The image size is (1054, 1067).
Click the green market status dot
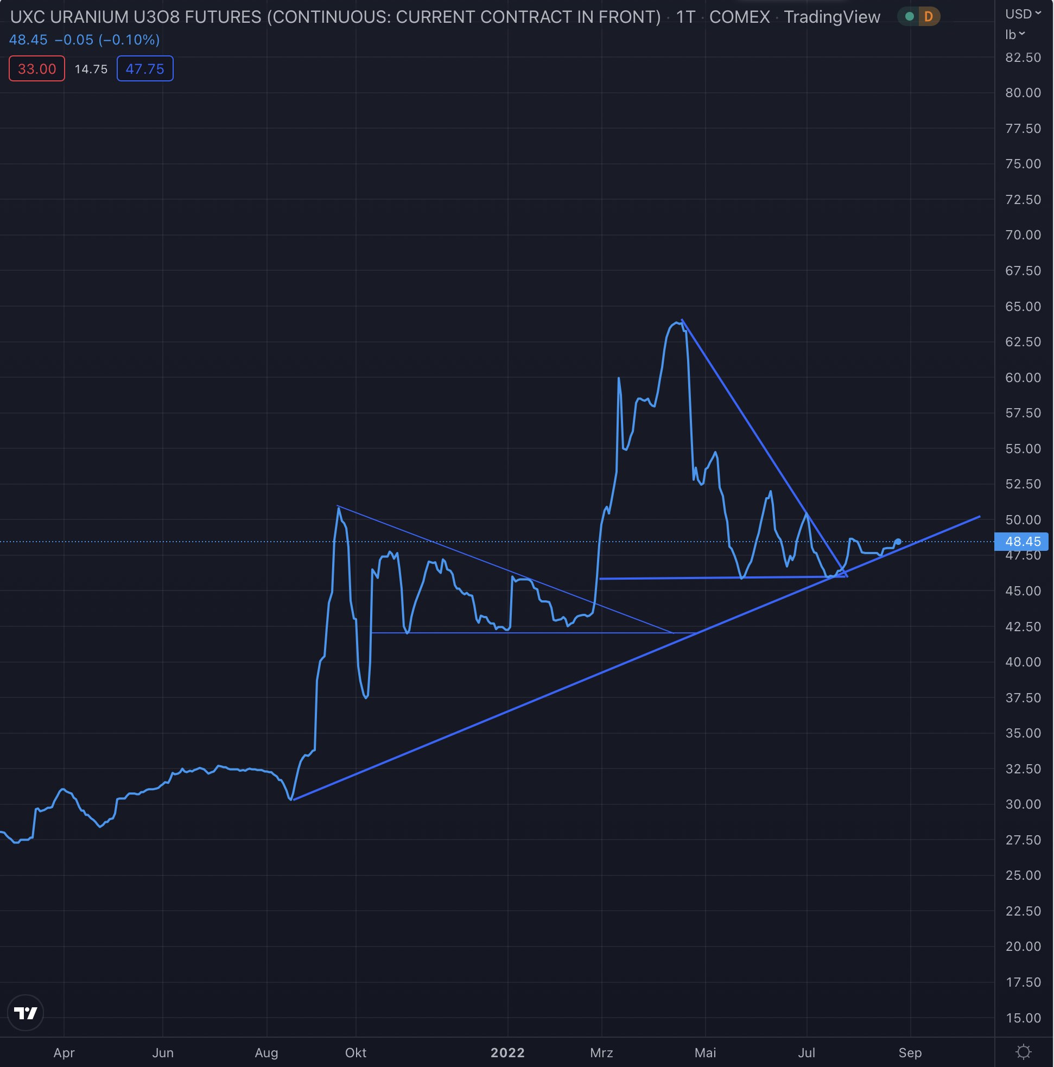click(x=909, y=17)
